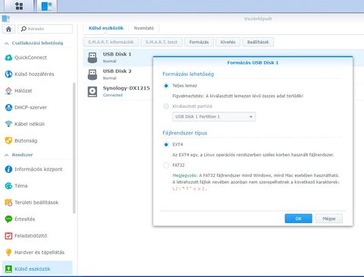Select Területi beállítások sidebar label

[36, 203]
